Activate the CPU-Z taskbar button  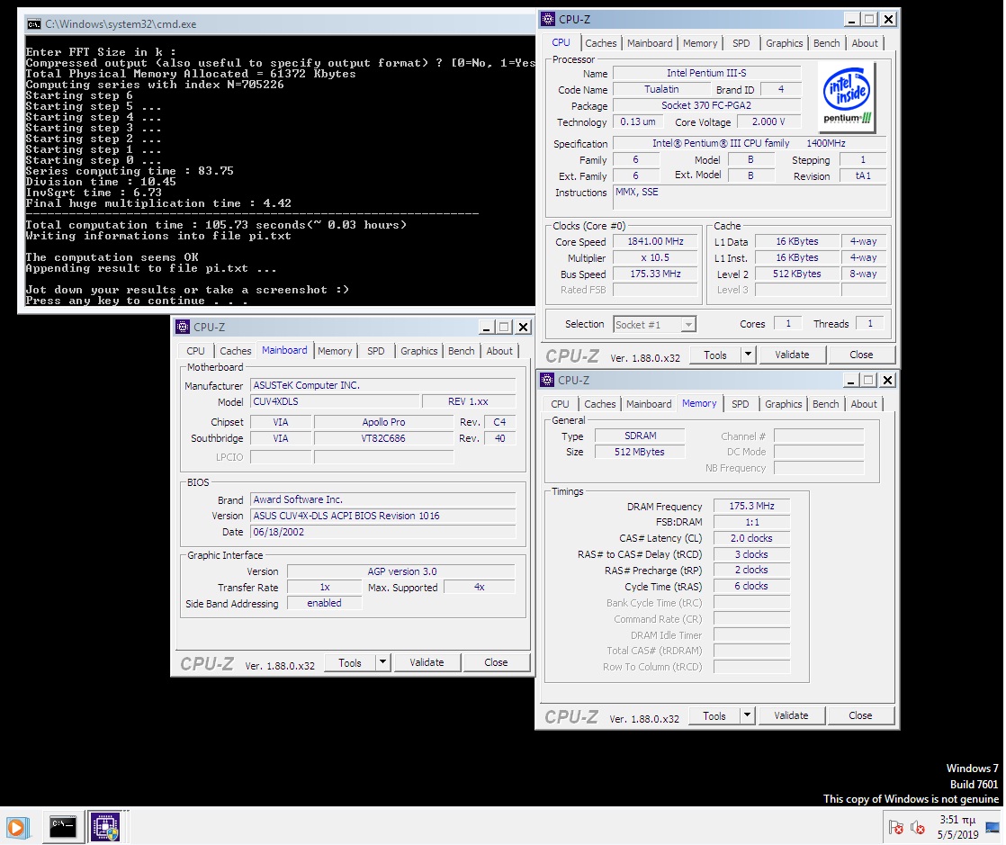pos(105,828)
